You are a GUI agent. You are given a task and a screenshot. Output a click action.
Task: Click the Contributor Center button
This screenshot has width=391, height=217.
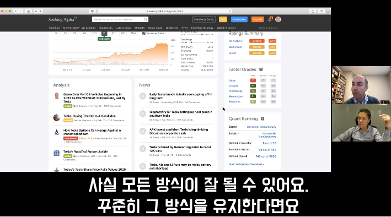[203, 19]
